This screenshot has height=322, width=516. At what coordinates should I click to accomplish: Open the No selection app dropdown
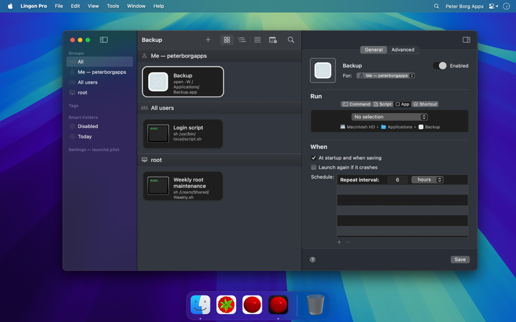click(390, 117)
